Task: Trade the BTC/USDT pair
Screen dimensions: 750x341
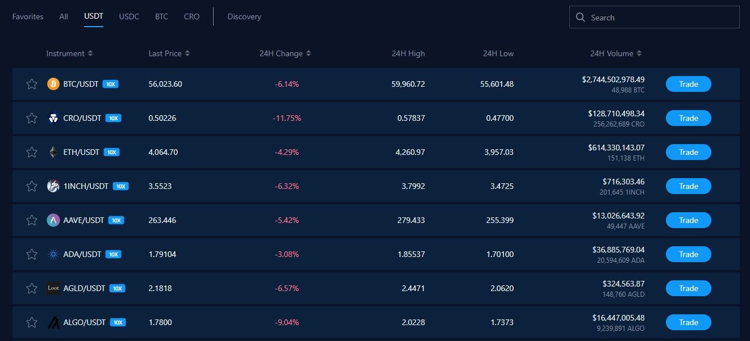Action: pos(688,84)
